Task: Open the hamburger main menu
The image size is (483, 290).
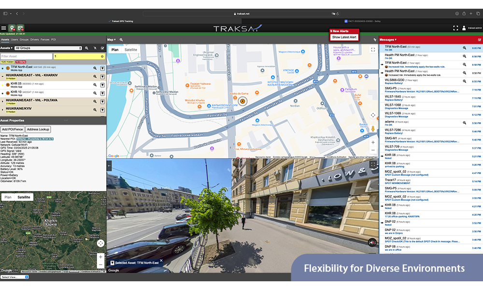Action: 4,29
